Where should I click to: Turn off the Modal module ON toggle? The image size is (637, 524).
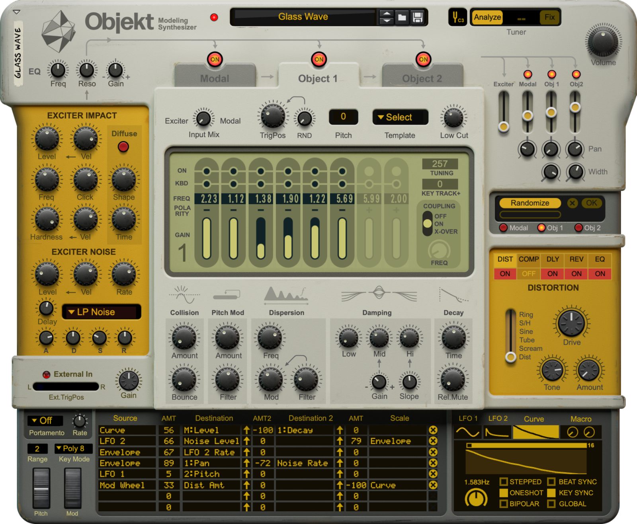(214, 59)
